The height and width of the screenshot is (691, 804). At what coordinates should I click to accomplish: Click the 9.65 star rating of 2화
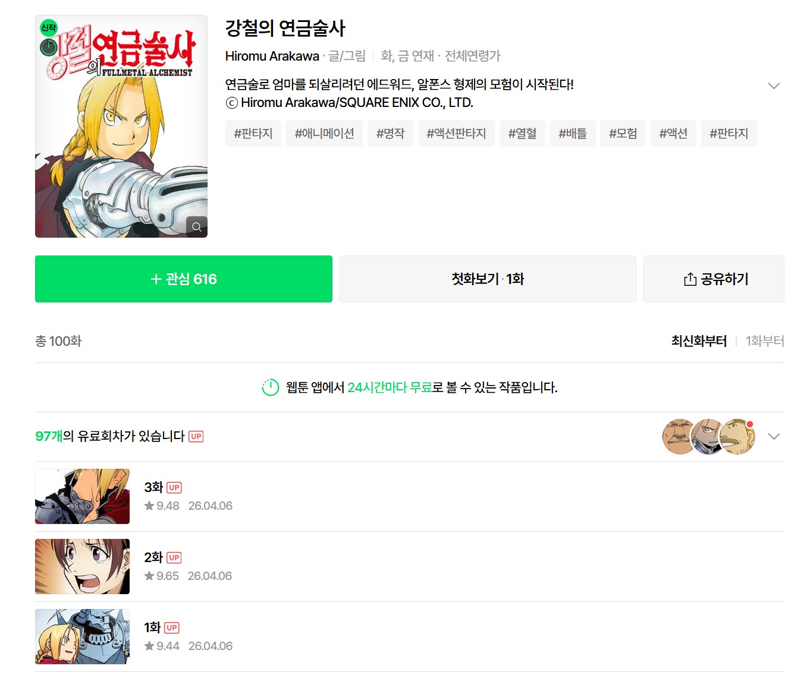(x=162, y=576)
